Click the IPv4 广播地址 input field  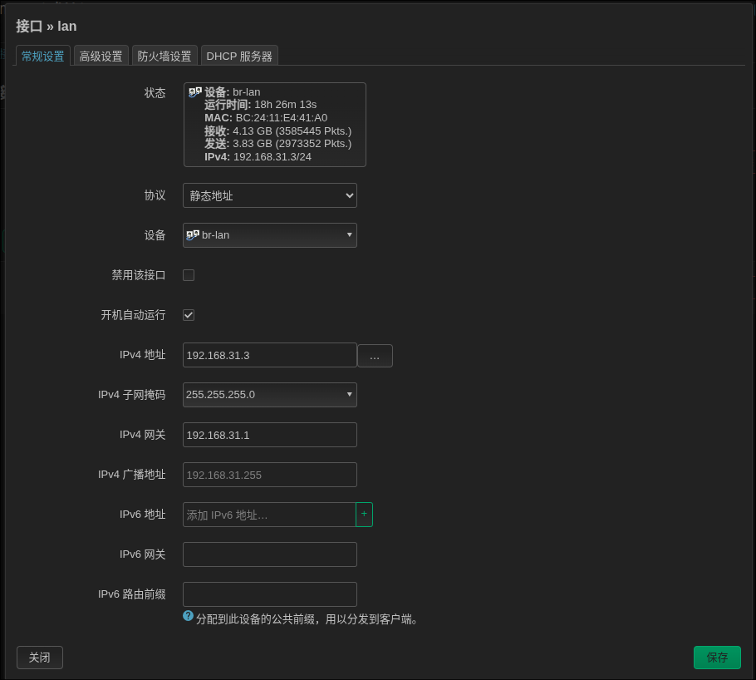click(270, 475)
